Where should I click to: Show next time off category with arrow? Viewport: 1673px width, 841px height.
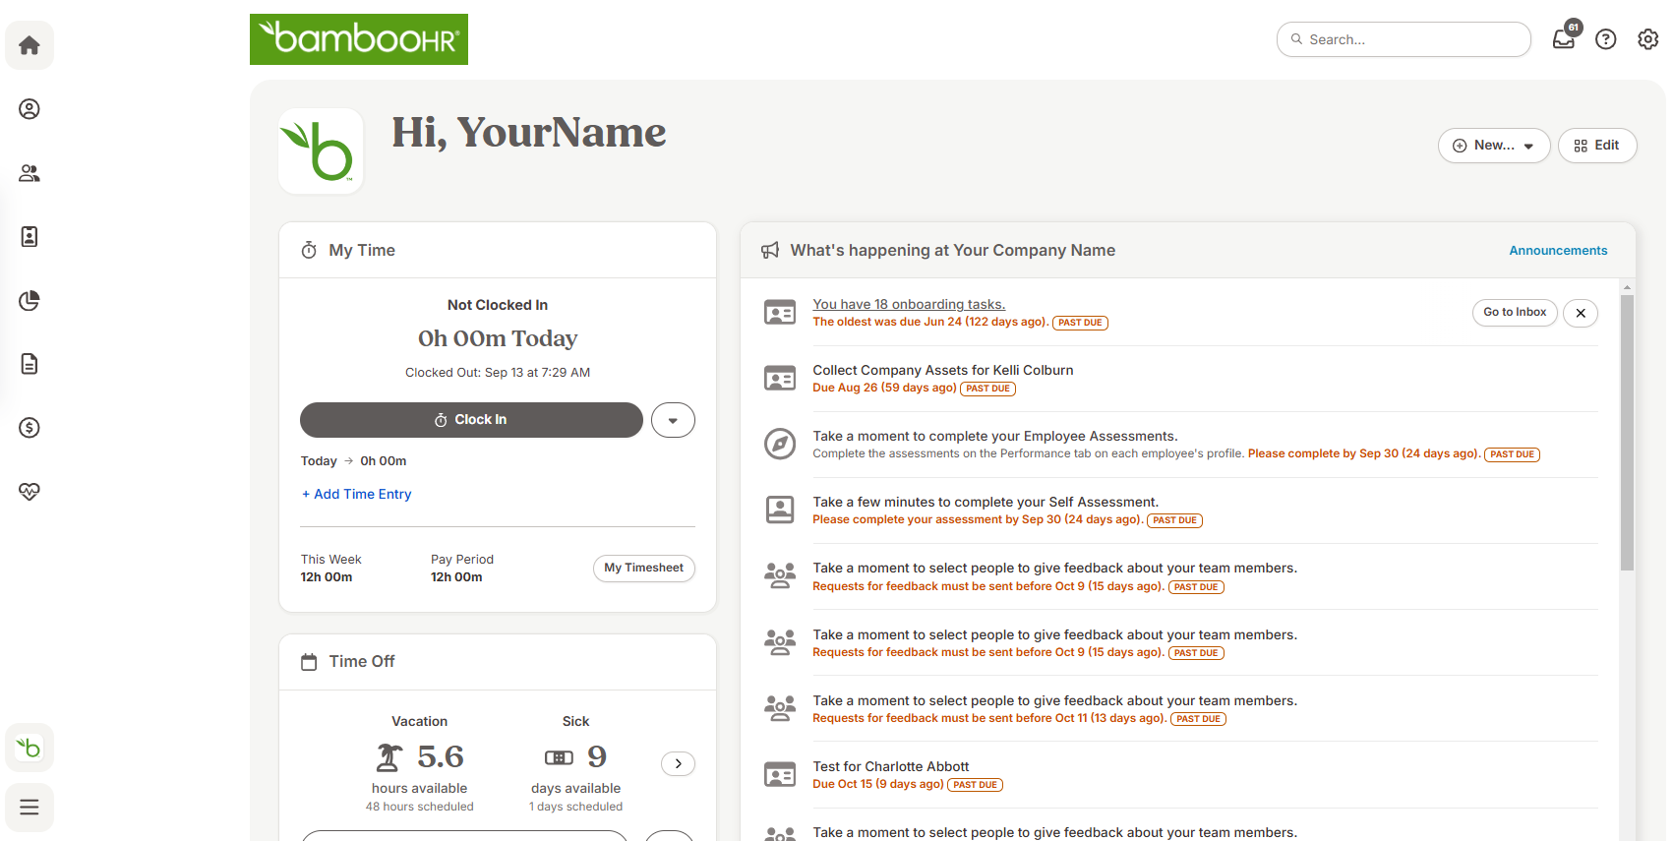679,764
